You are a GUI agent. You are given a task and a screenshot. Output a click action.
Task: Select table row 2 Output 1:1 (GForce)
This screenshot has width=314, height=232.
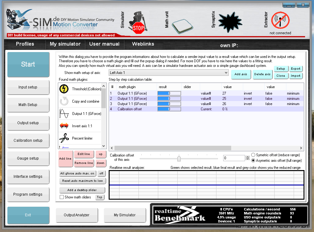point(206,99)
